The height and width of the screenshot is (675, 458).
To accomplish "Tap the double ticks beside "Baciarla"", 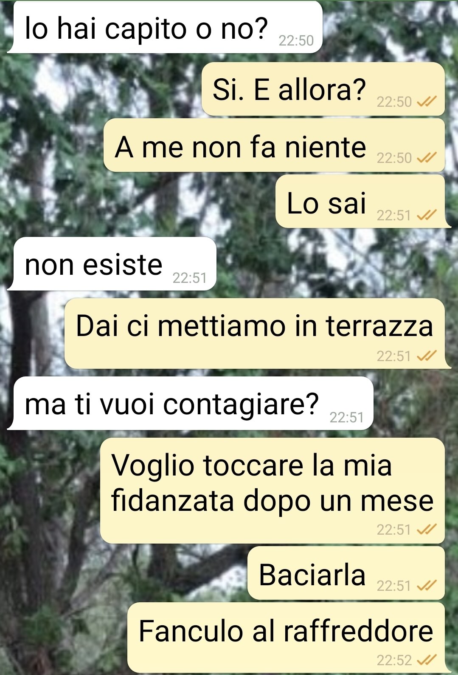I will [x=426, y=586].
